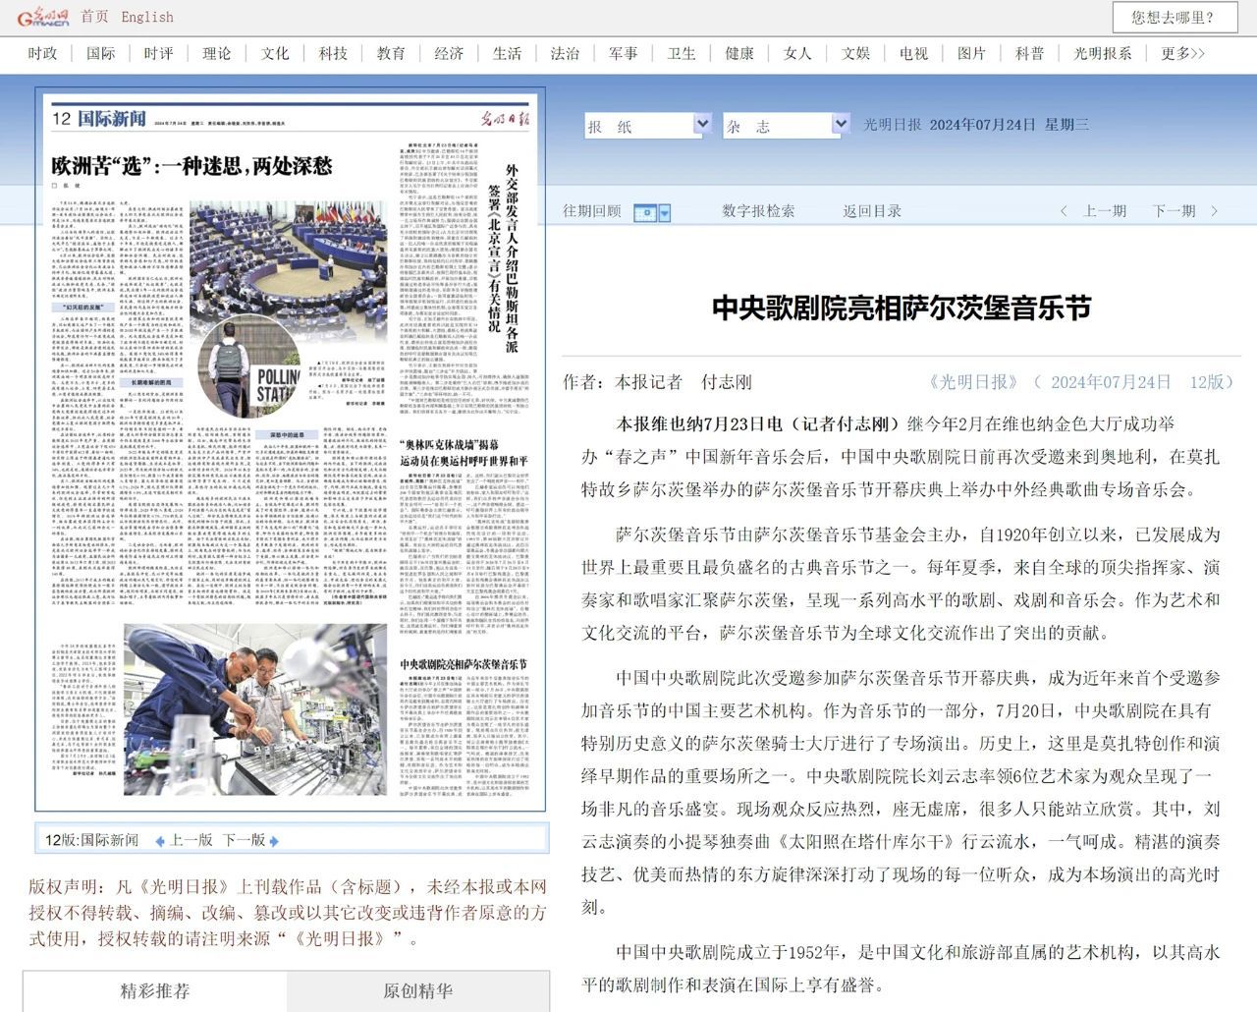Click the 您想去哪里? button
Viewport: 1257px width, 1012px height.
[x=1172, y=17]
